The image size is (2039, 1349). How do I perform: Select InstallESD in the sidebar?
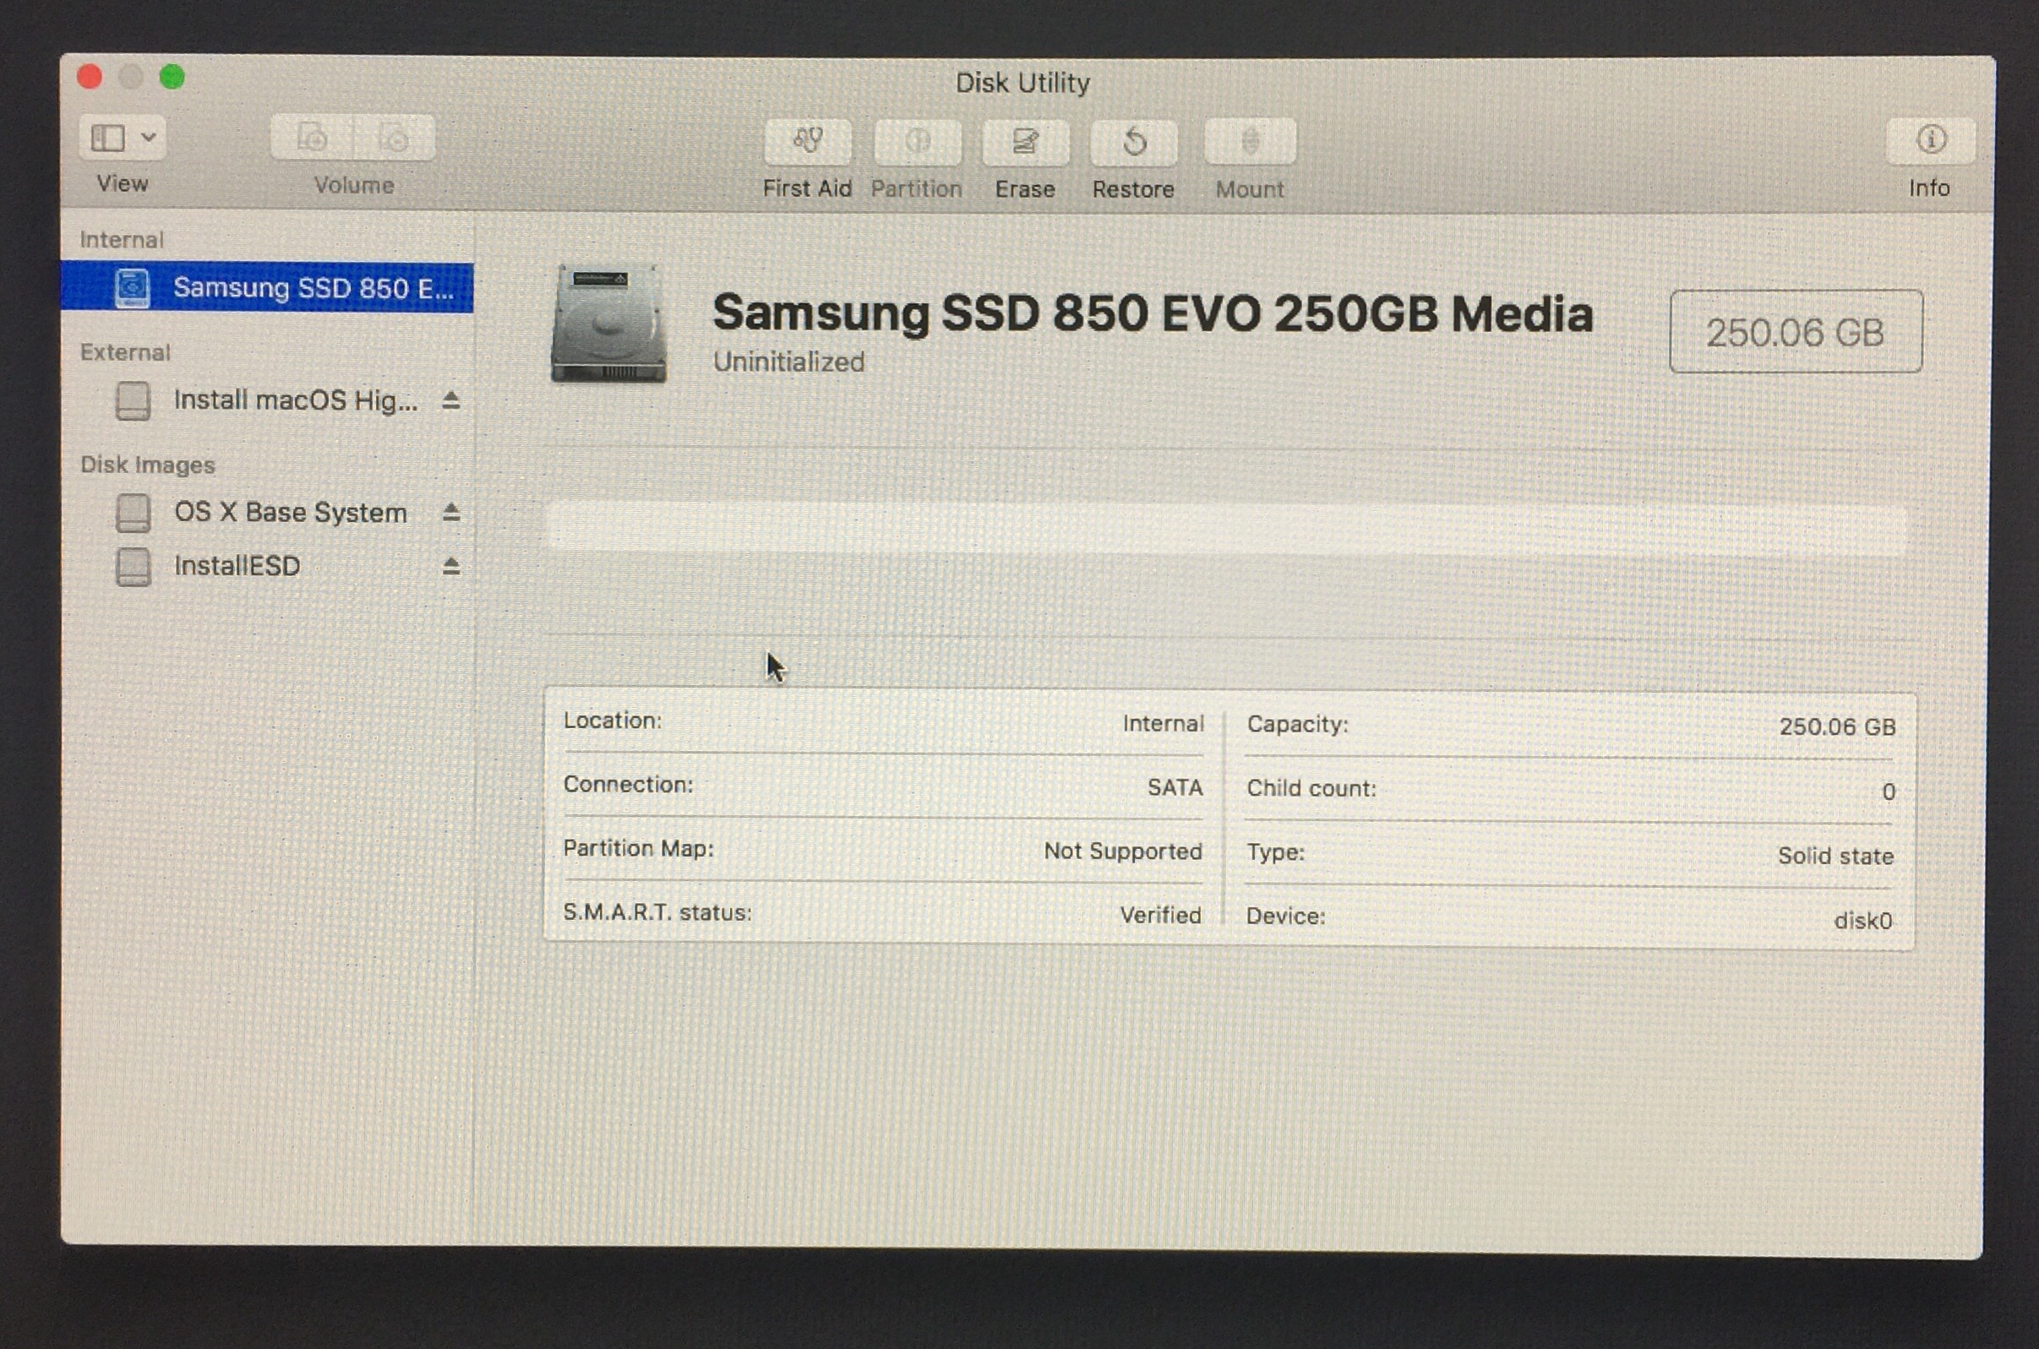coord(237,566)
